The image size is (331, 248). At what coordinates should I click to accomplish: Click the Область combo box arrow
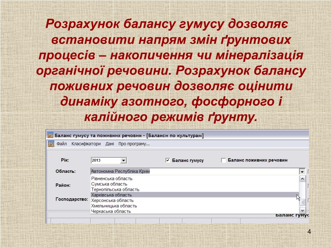(302, 172)
